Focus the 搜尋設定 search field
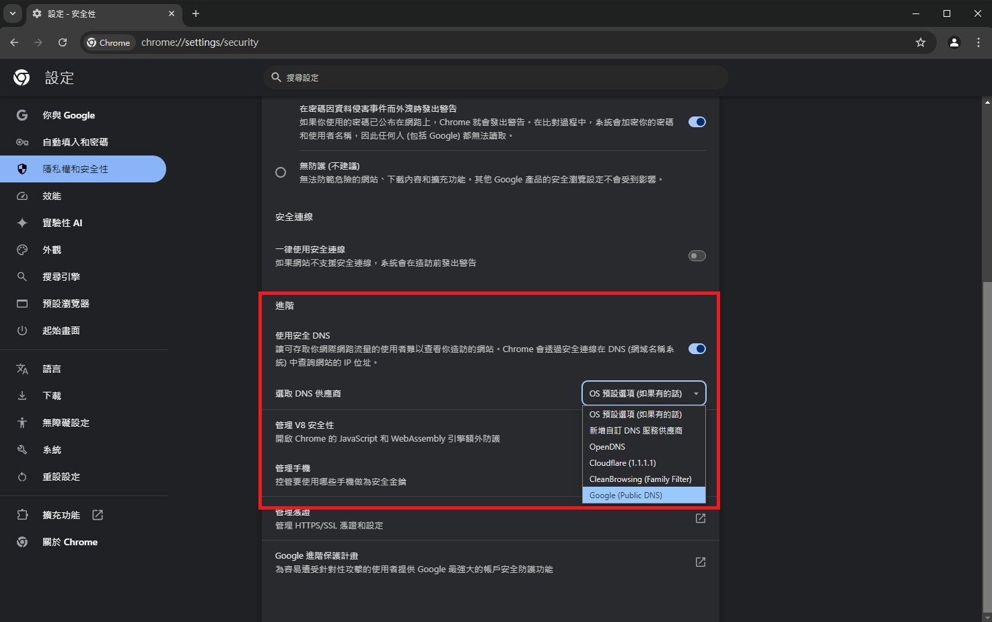Viewport: 992px width, 622px height. pos(496,77)
